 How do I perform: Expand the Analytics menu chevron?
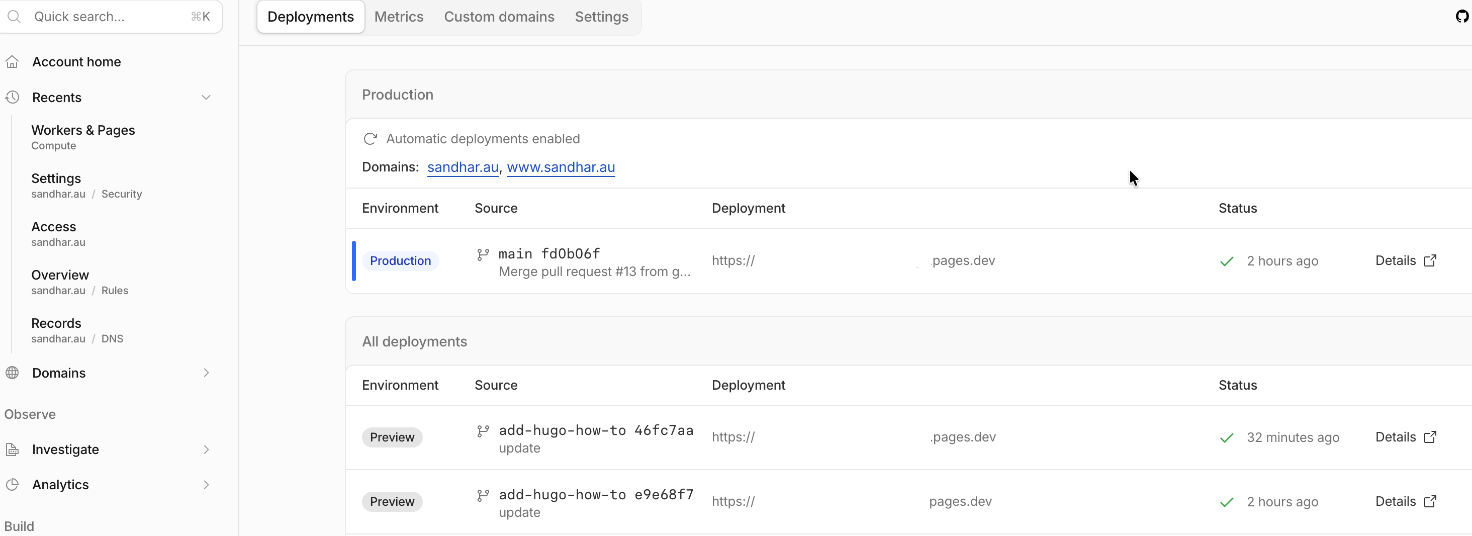pyautogui.click(x=206, y=485)
